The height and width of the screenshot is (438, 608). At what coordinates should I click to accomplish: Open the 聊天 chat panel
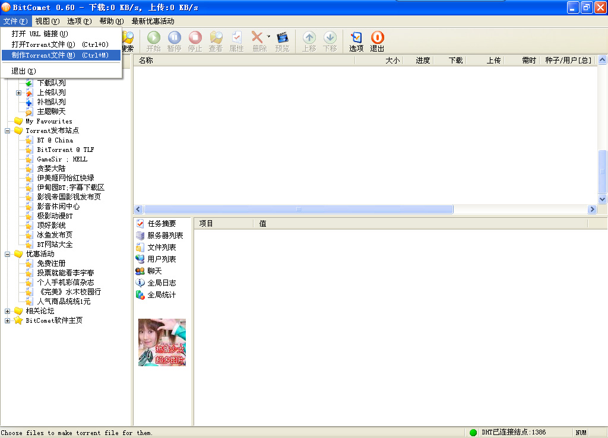(x=154, y=271)
